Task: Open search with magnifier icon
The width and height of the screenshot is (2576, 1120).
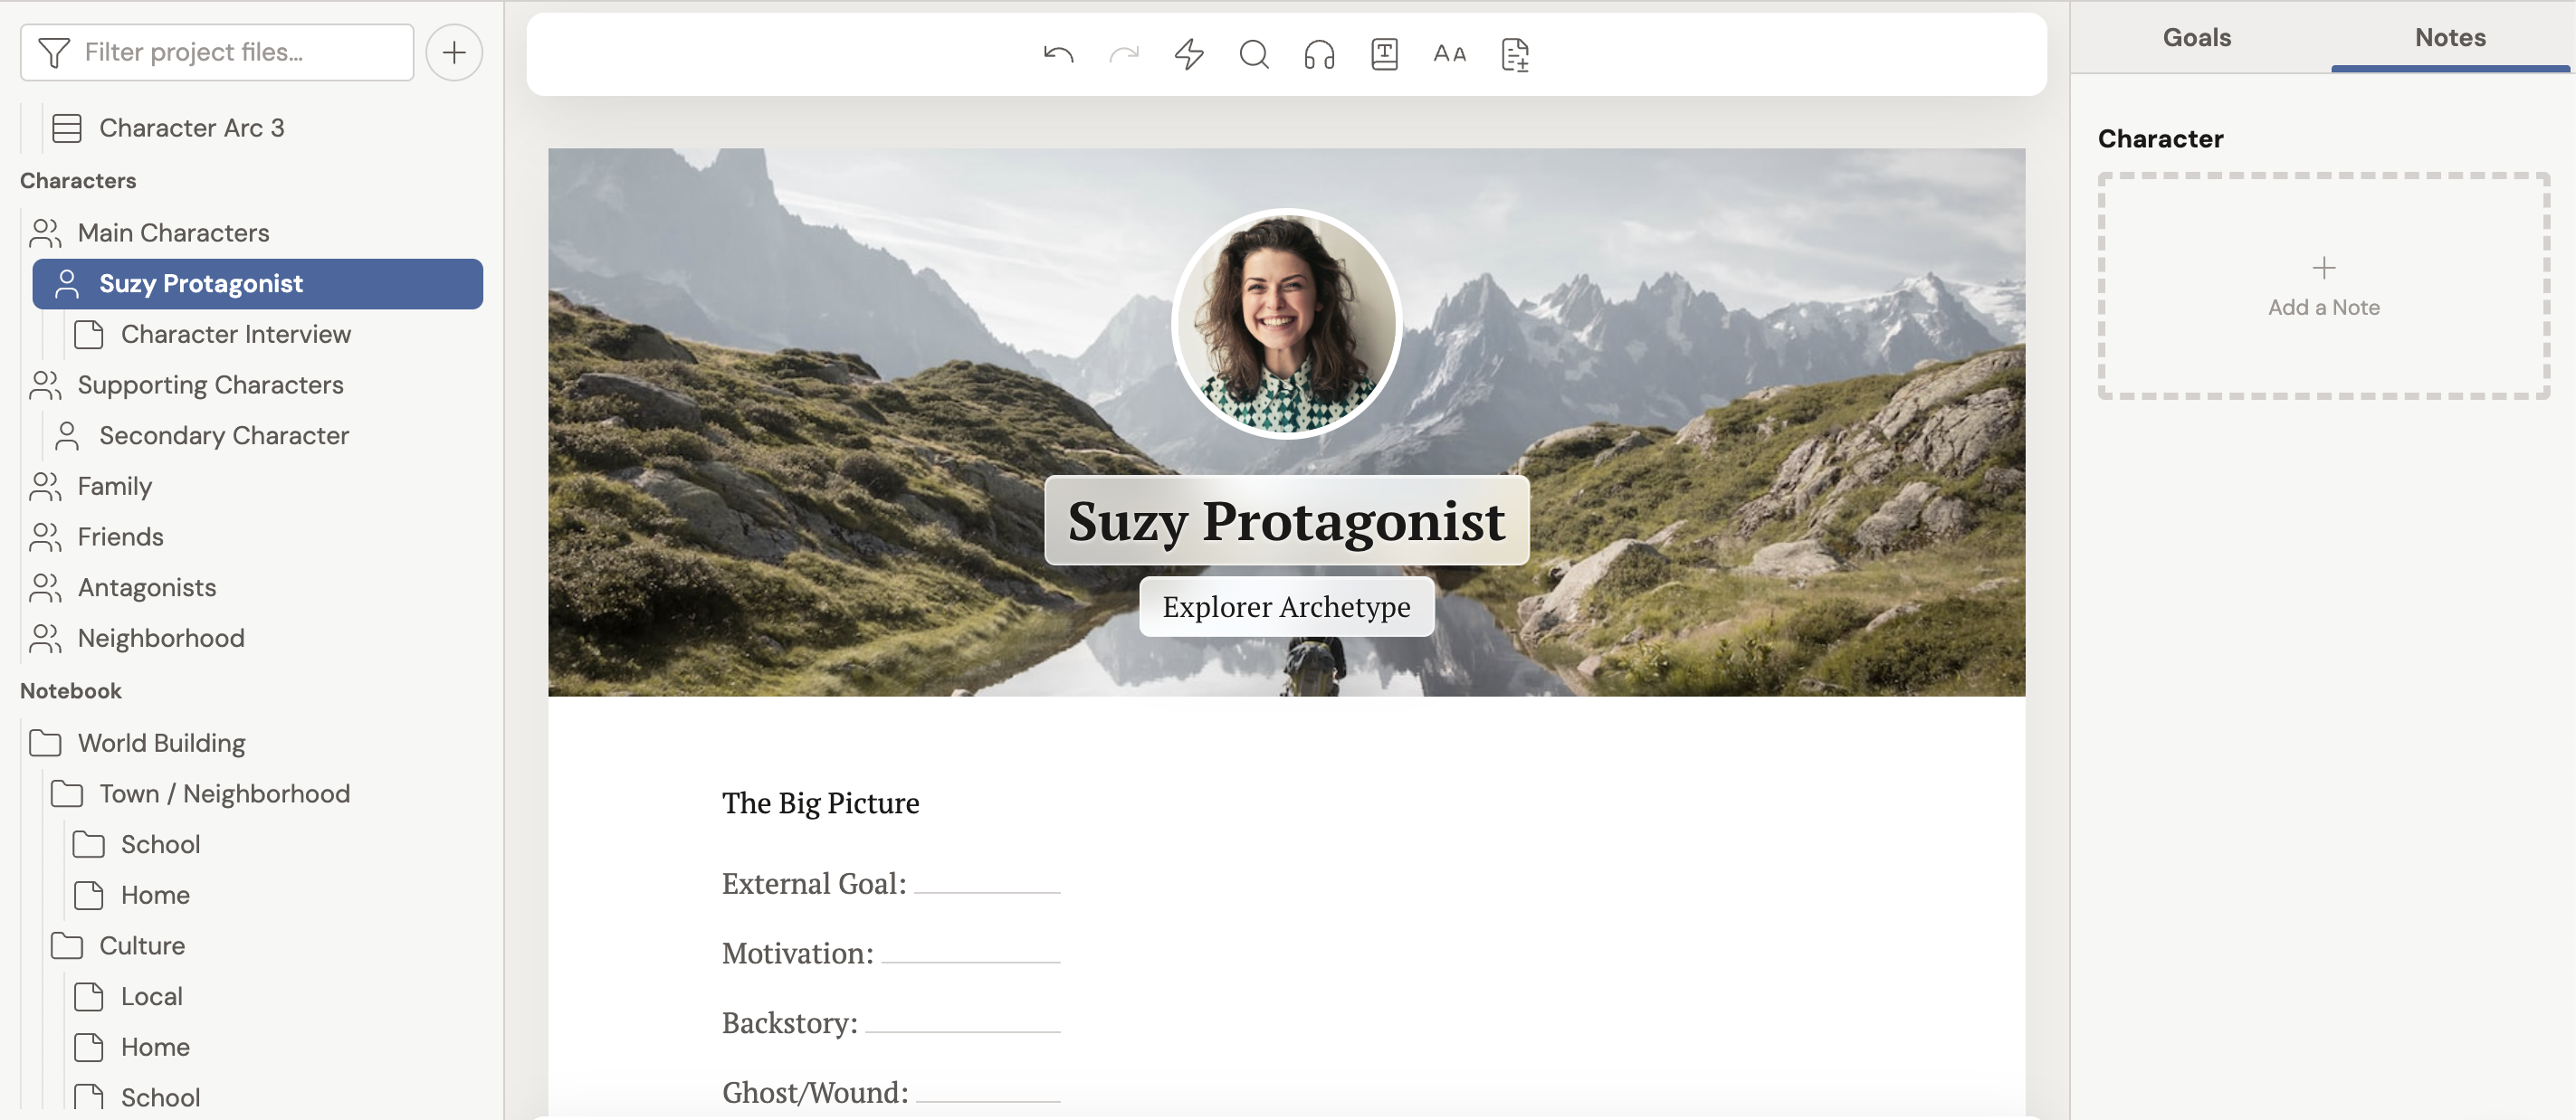Action: click(x=1254, y=54)
